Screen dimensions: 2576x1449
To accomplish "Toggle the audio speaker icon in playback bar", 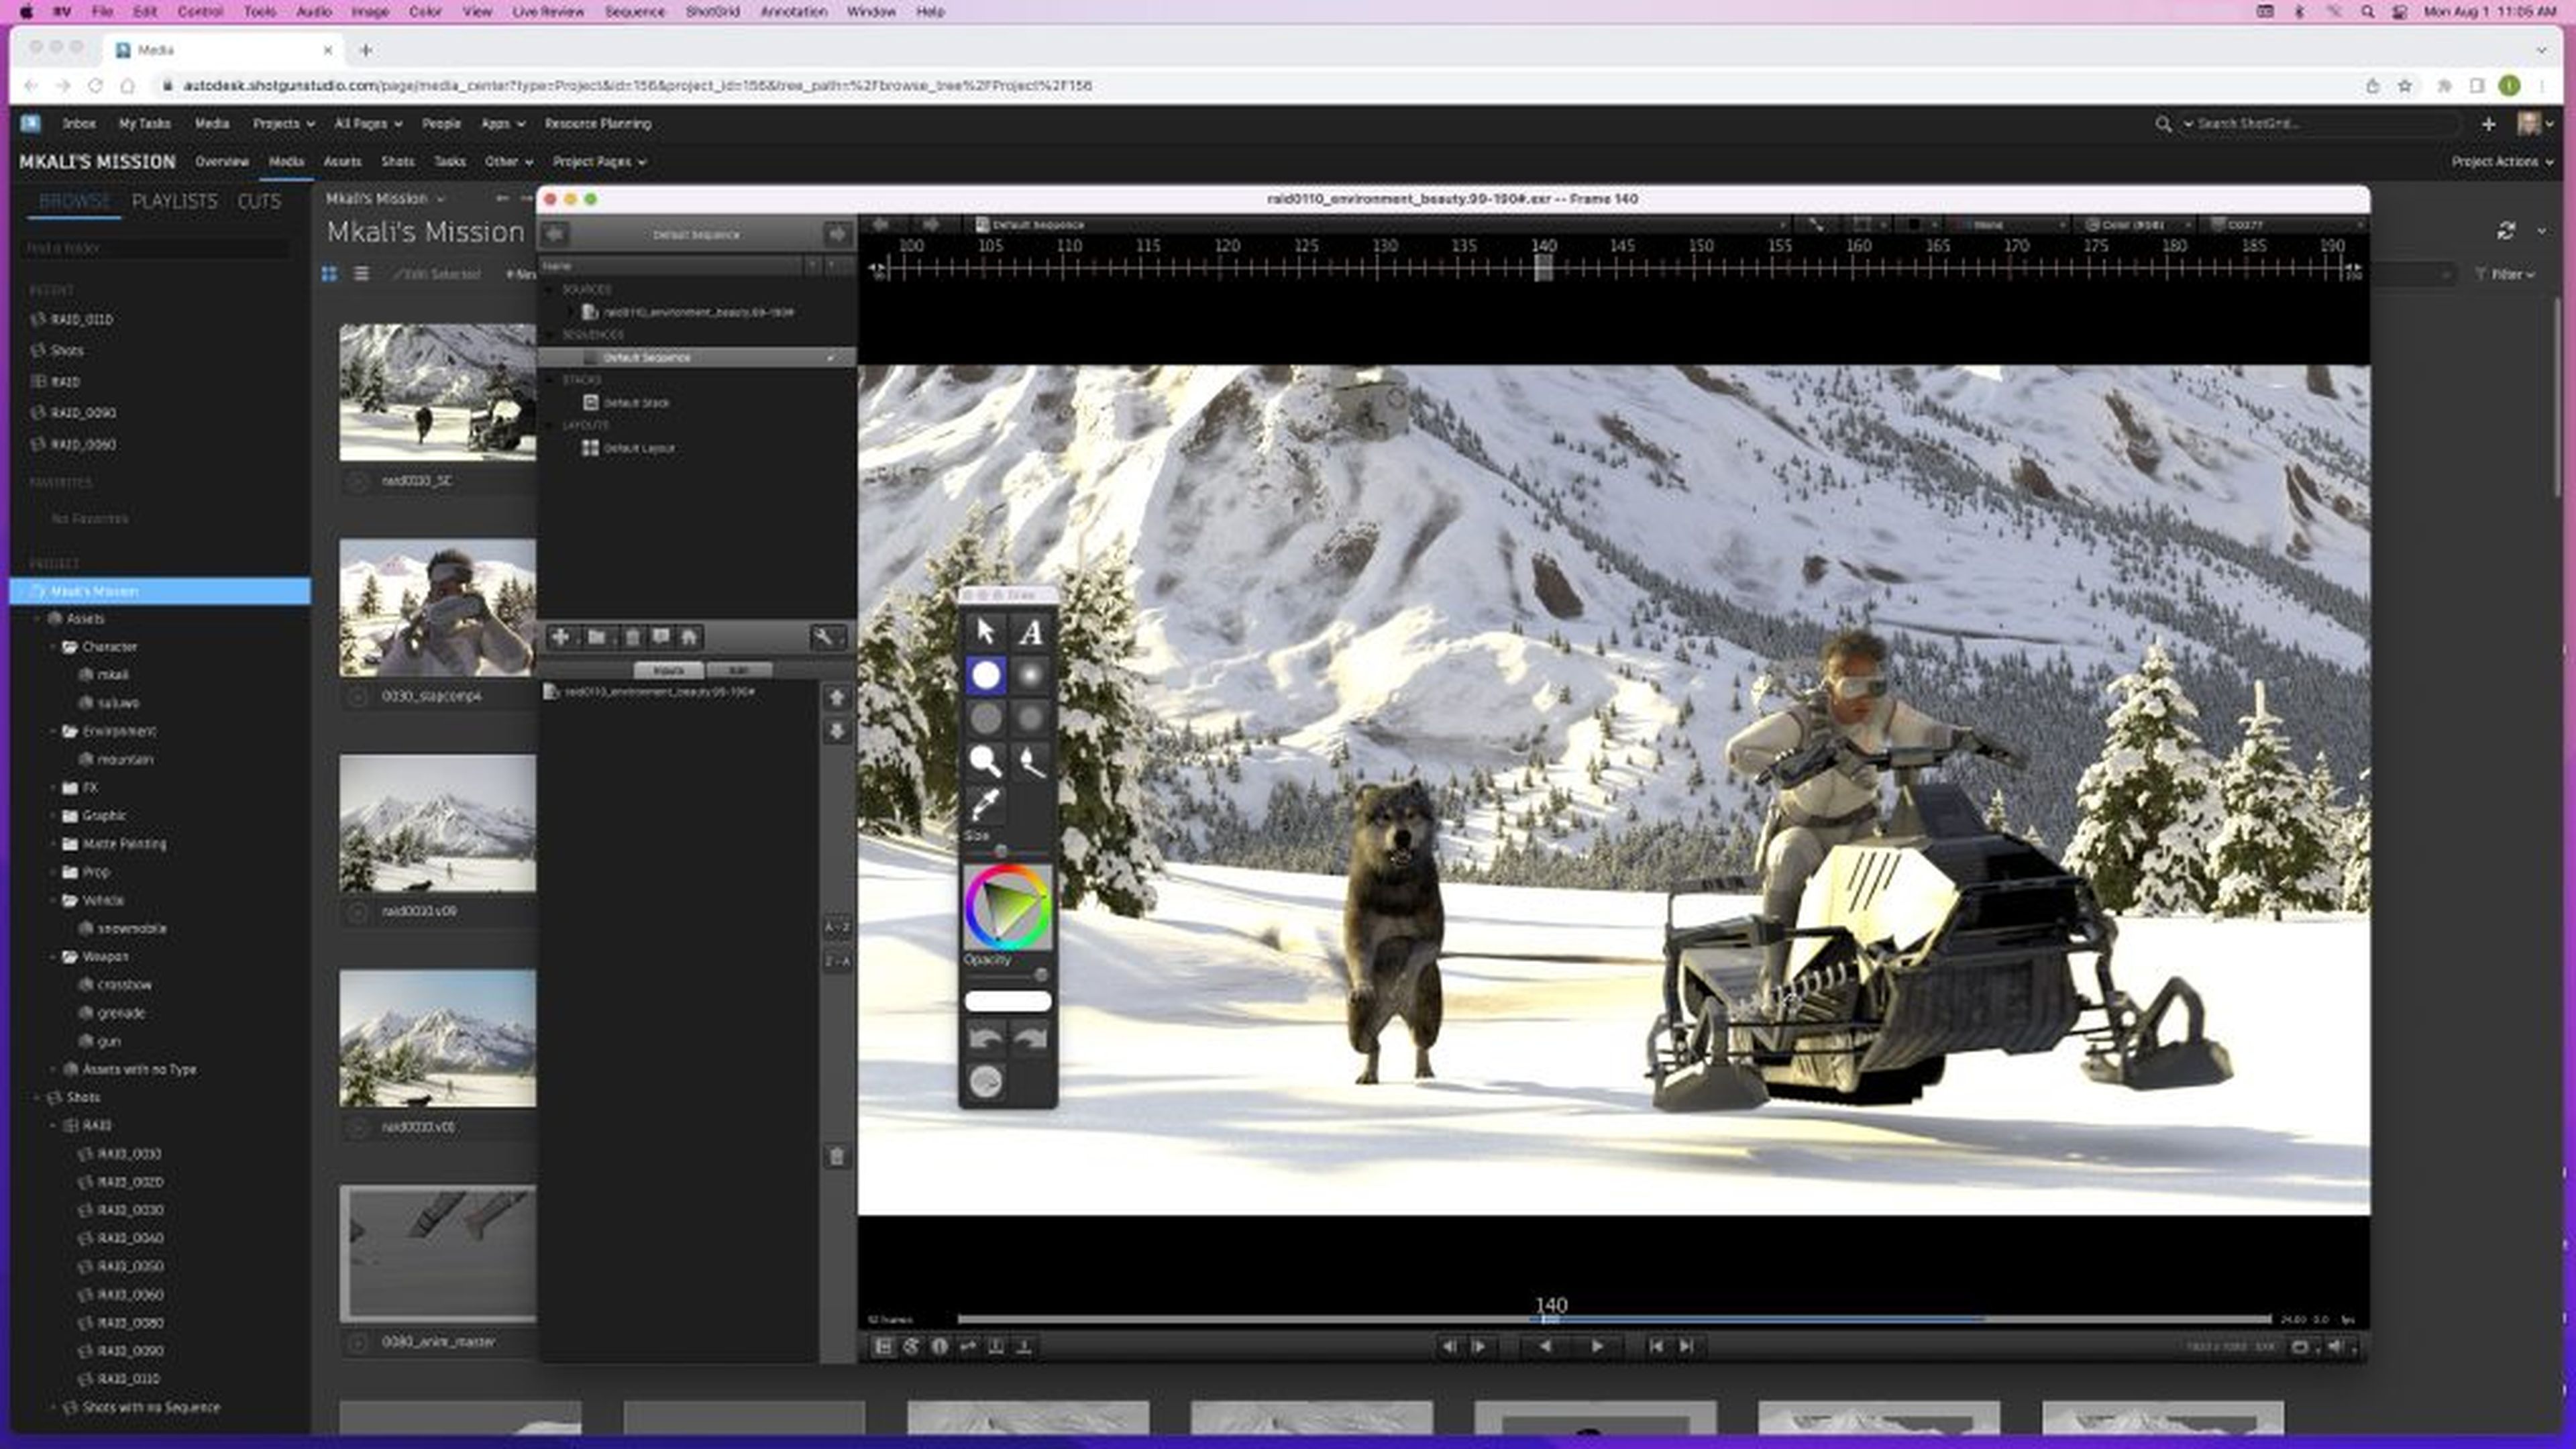I will (2334, 1346).
